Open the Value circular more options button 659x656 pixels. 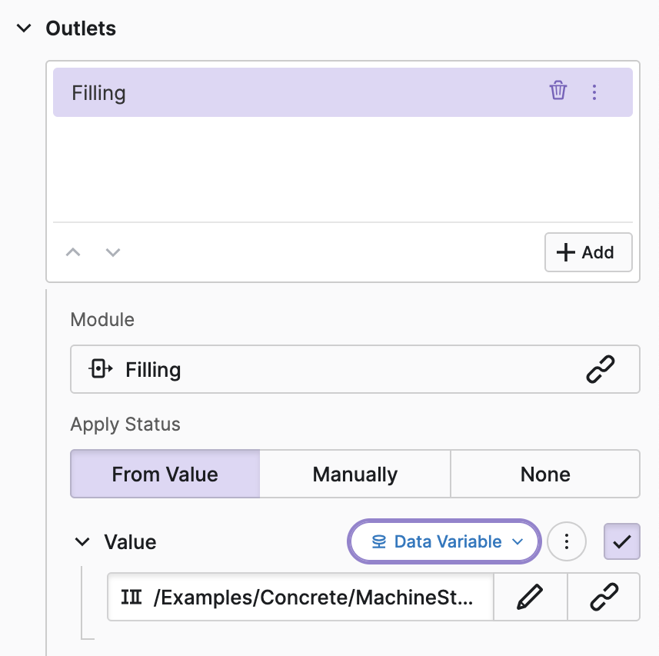[x=567, y=542]
